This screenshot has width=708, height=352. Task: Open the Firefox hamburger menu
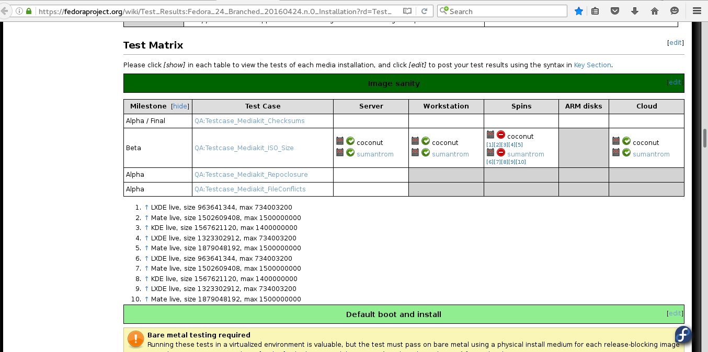point(696,11)
